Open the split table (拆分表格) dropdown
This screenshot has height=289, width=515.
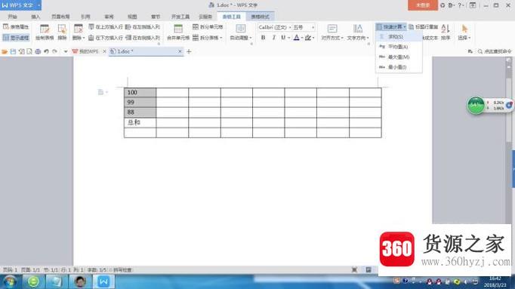click(x=208, y=38)
